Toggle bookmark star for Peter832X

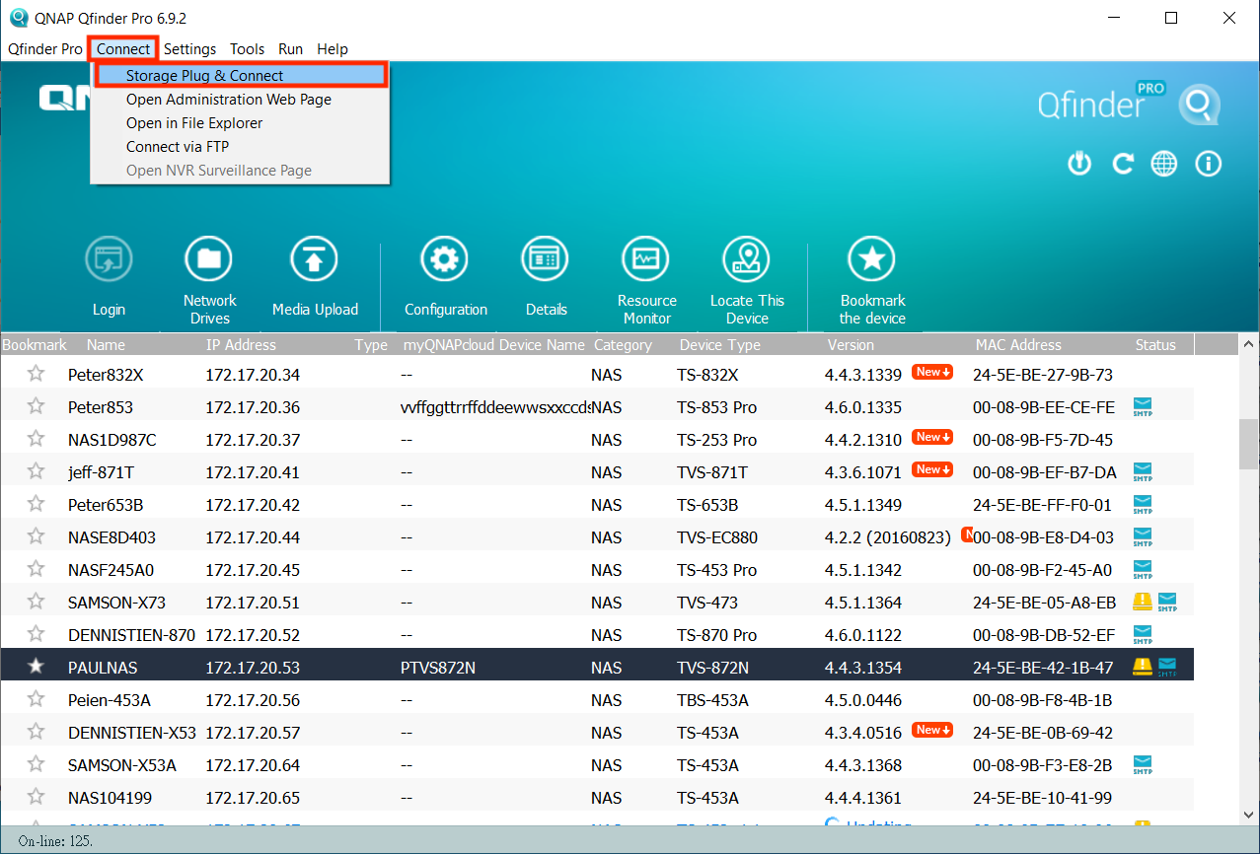tap(36, 374)
